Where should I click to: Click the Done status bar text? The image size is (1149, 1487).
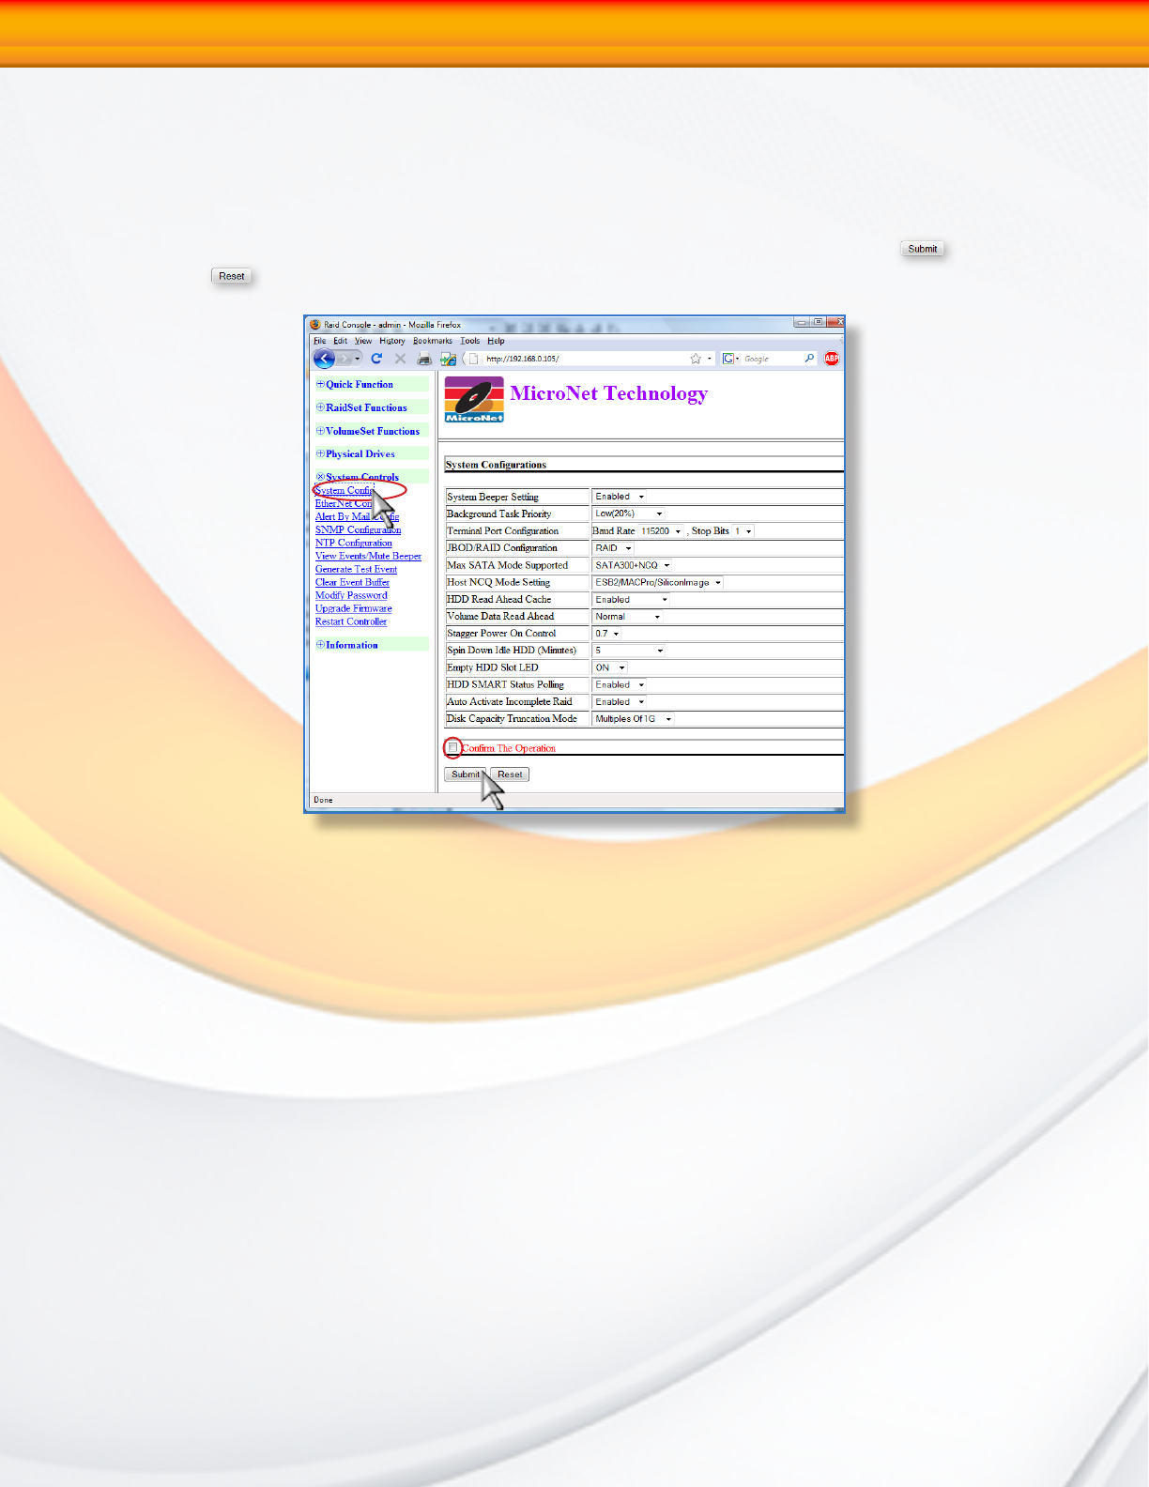[x=323, y=800]
